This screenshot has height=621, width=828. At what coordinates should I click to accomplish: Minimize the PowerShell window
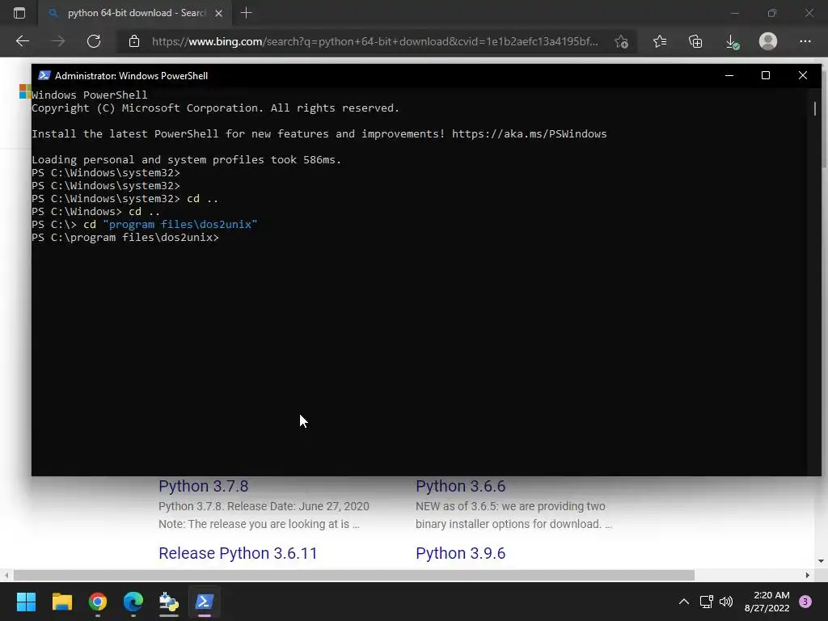click(x=729, y=75)
